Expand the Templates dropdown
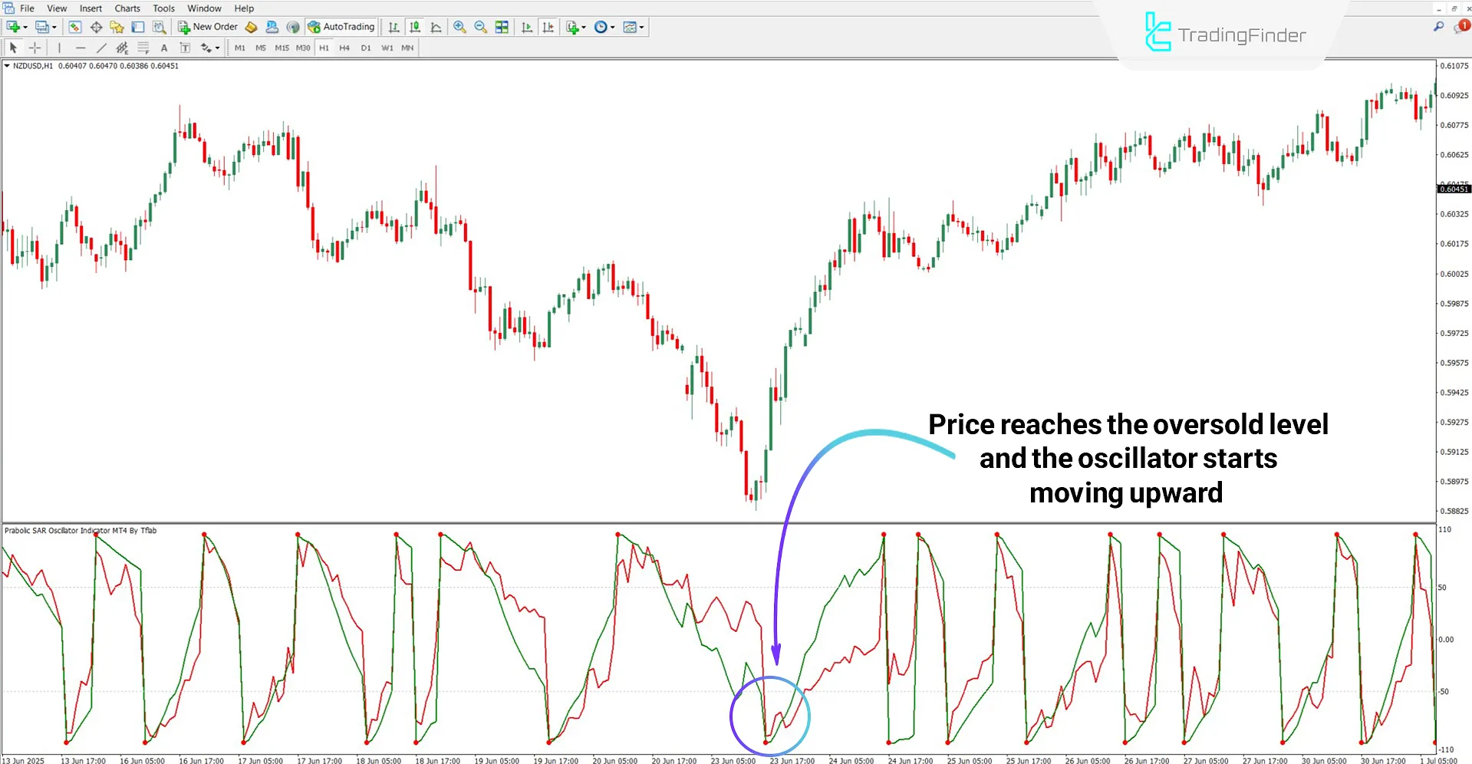 [641, 27]
